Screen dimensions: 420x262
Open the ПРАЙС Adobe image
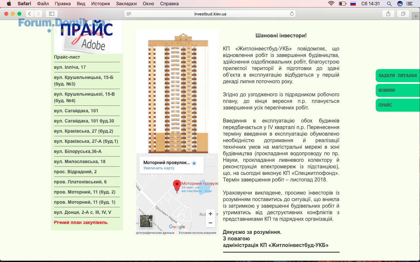tap(88, 37)
